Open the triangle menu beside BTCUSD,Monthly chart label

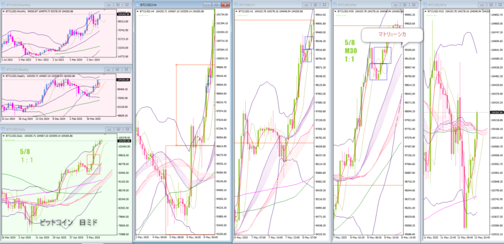[x=4, y=11]
